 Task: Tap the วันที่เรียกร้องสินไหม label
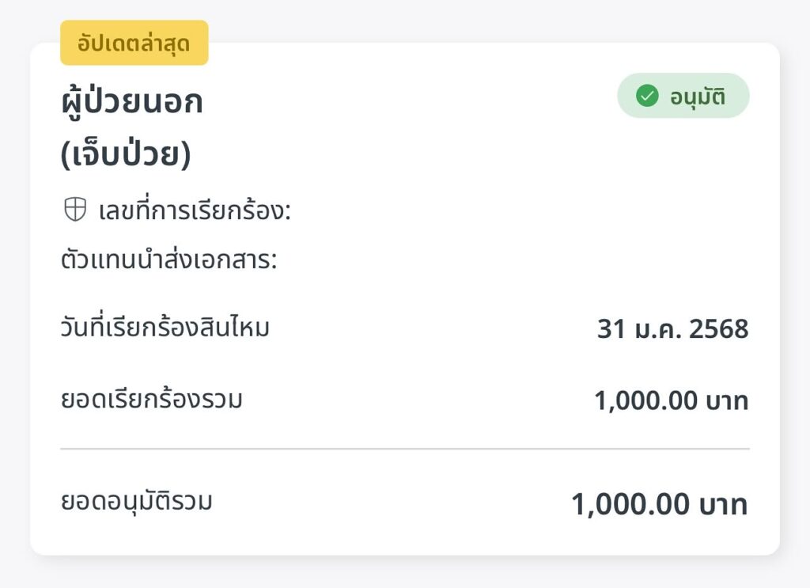click(165, 327)
